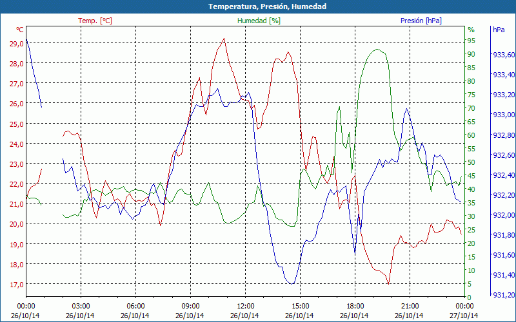Click the "29,0" temperature axis value
This screenshot has height=322, width=516.
tap(17, 43)
